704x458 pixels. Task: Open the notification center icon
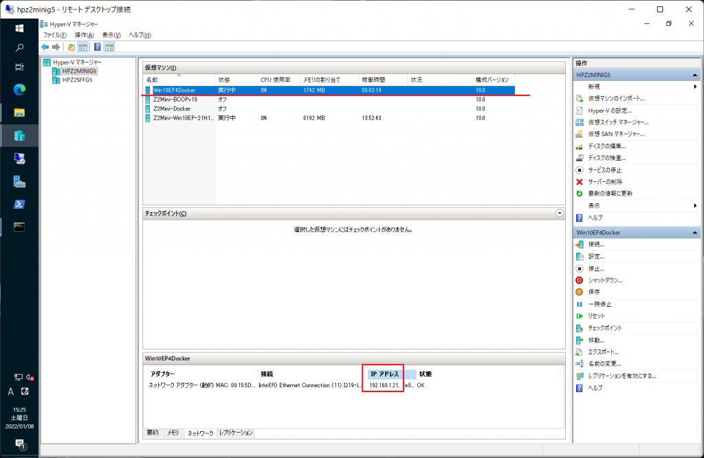[x=21, y=444]
